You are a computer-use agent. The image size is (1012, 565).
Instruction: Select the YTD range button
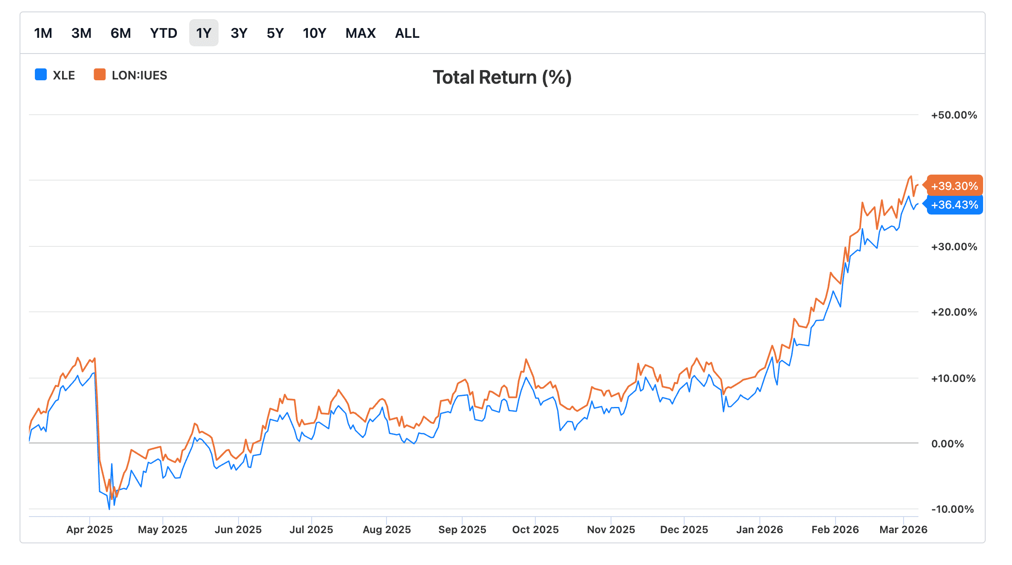tap(163, 33)
